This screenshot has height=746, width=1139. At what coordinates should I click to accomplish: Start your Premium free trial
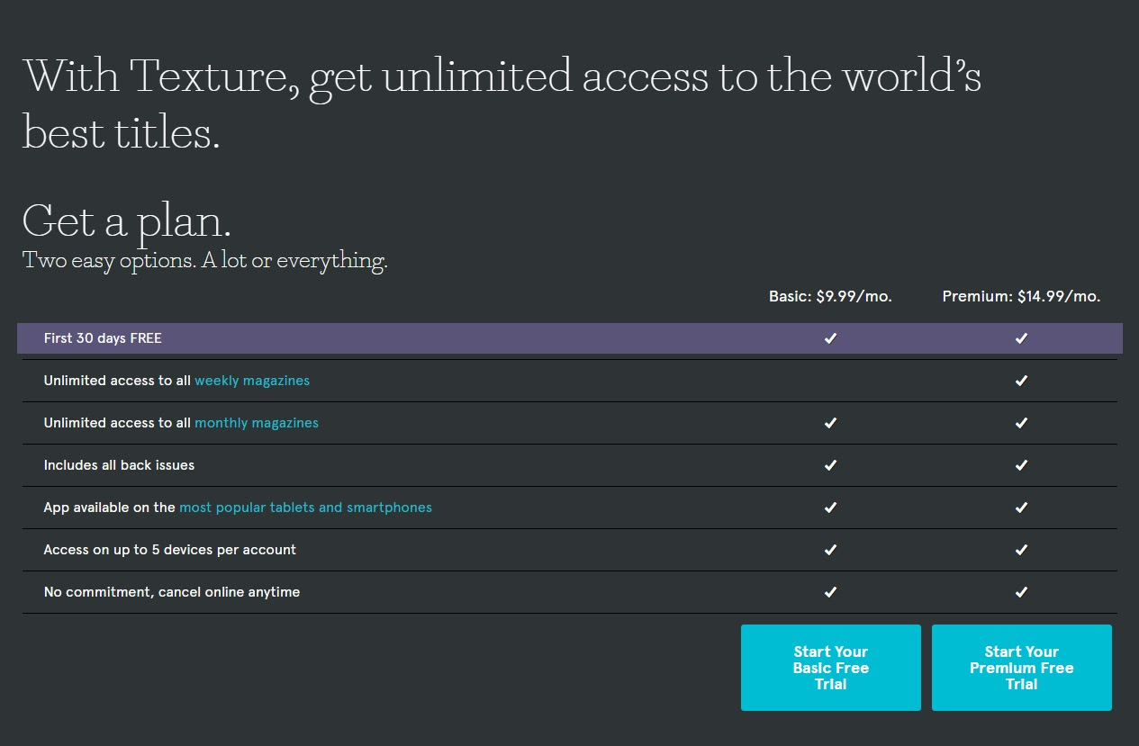click(x=1021, y=668)
